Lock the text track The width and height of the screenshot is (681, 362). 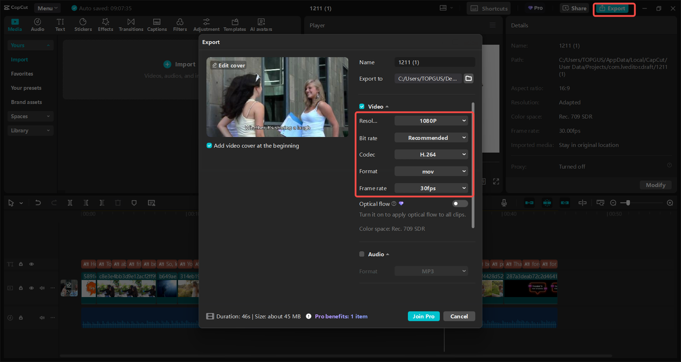21,264
